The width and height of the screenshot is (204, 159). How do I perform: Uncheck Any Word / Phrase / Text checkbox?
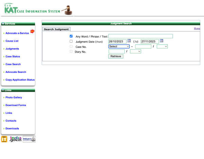tap(71, 36)
